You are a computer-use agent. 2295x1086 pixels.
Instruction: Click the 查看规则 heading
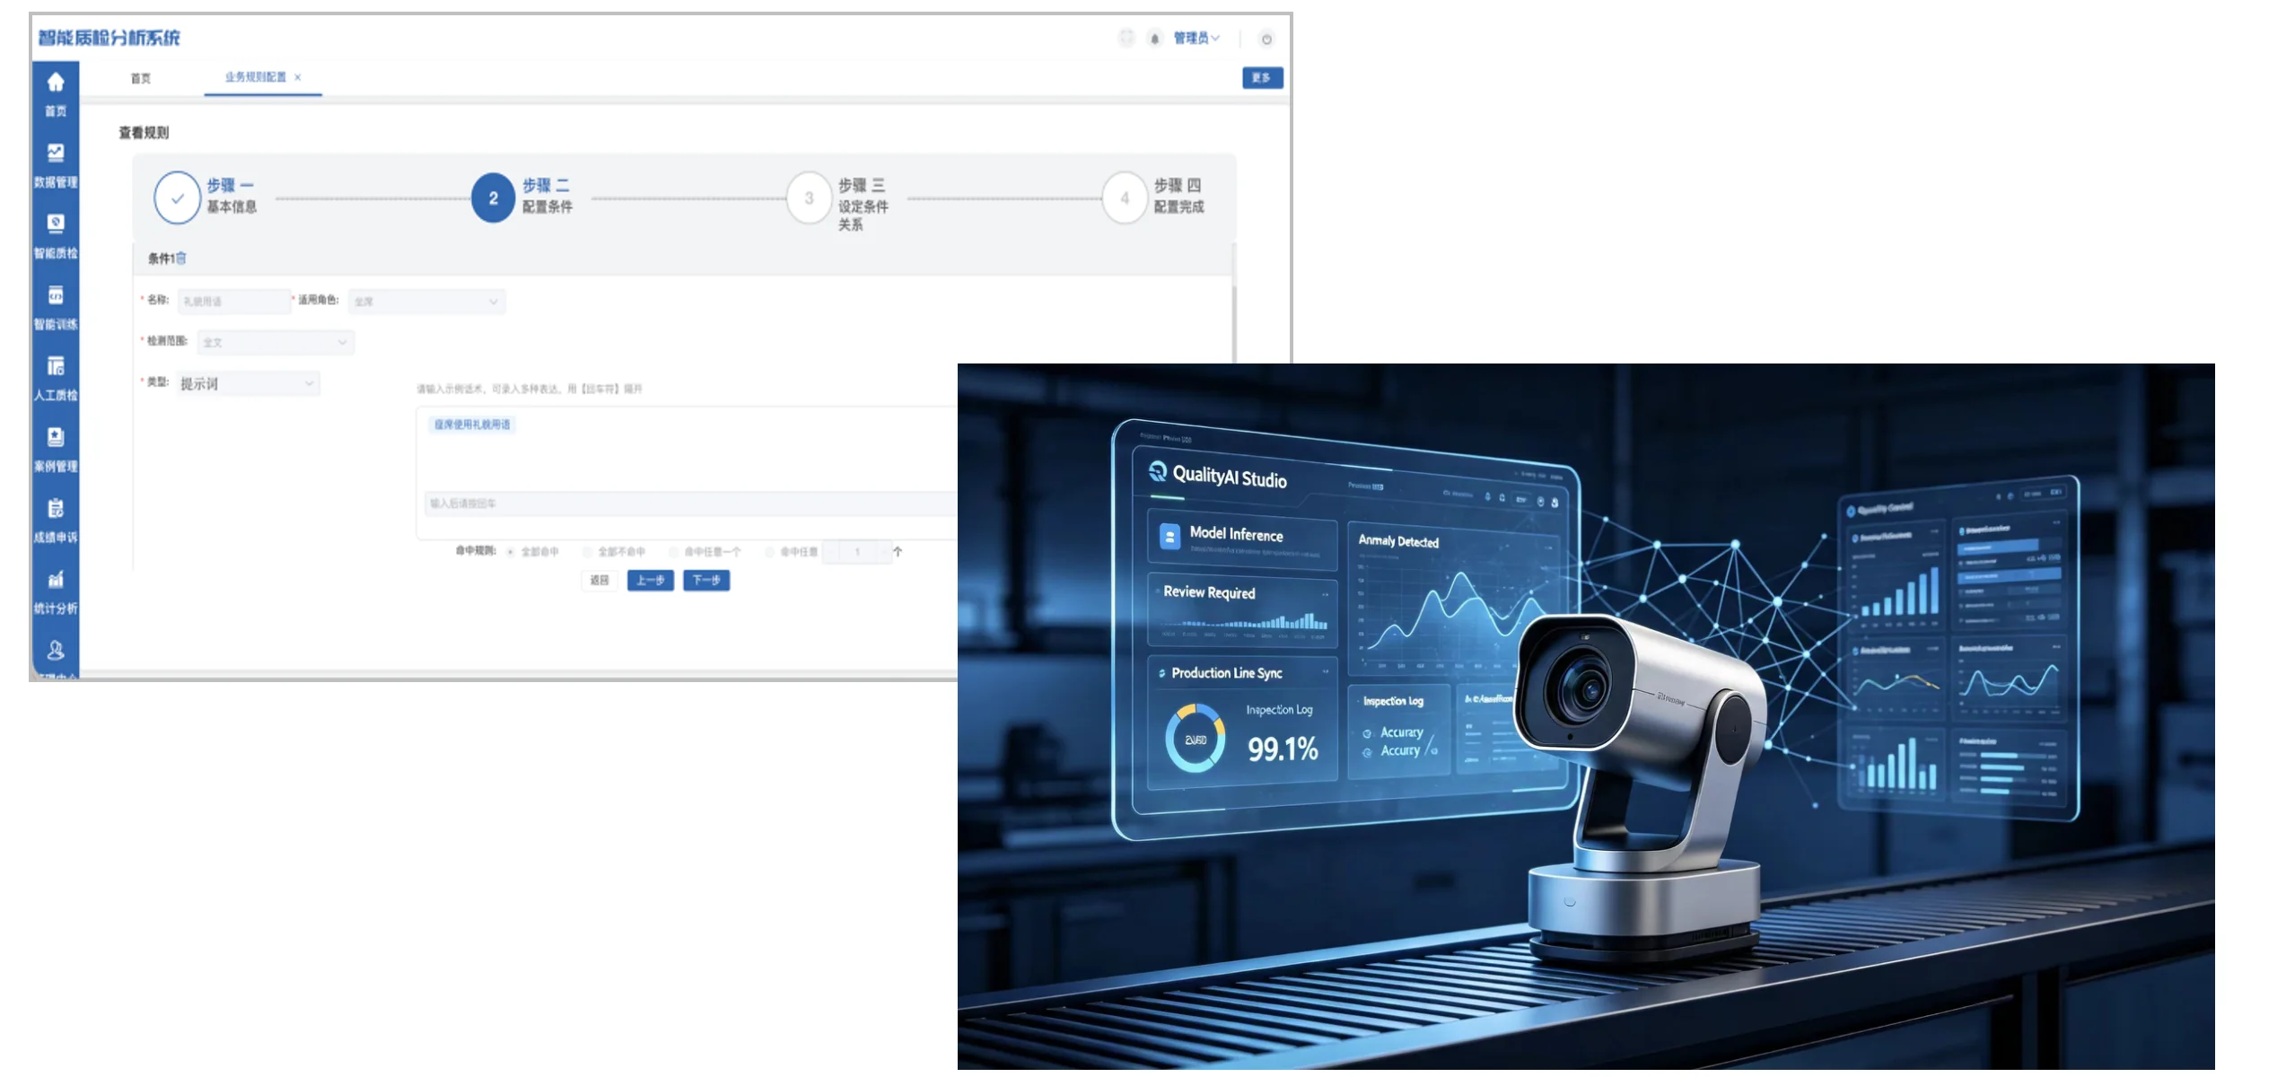[x=144, y=133]
